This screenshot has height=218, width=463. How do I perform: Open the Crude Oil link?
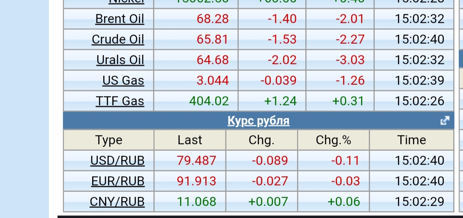tap(118, 39)
